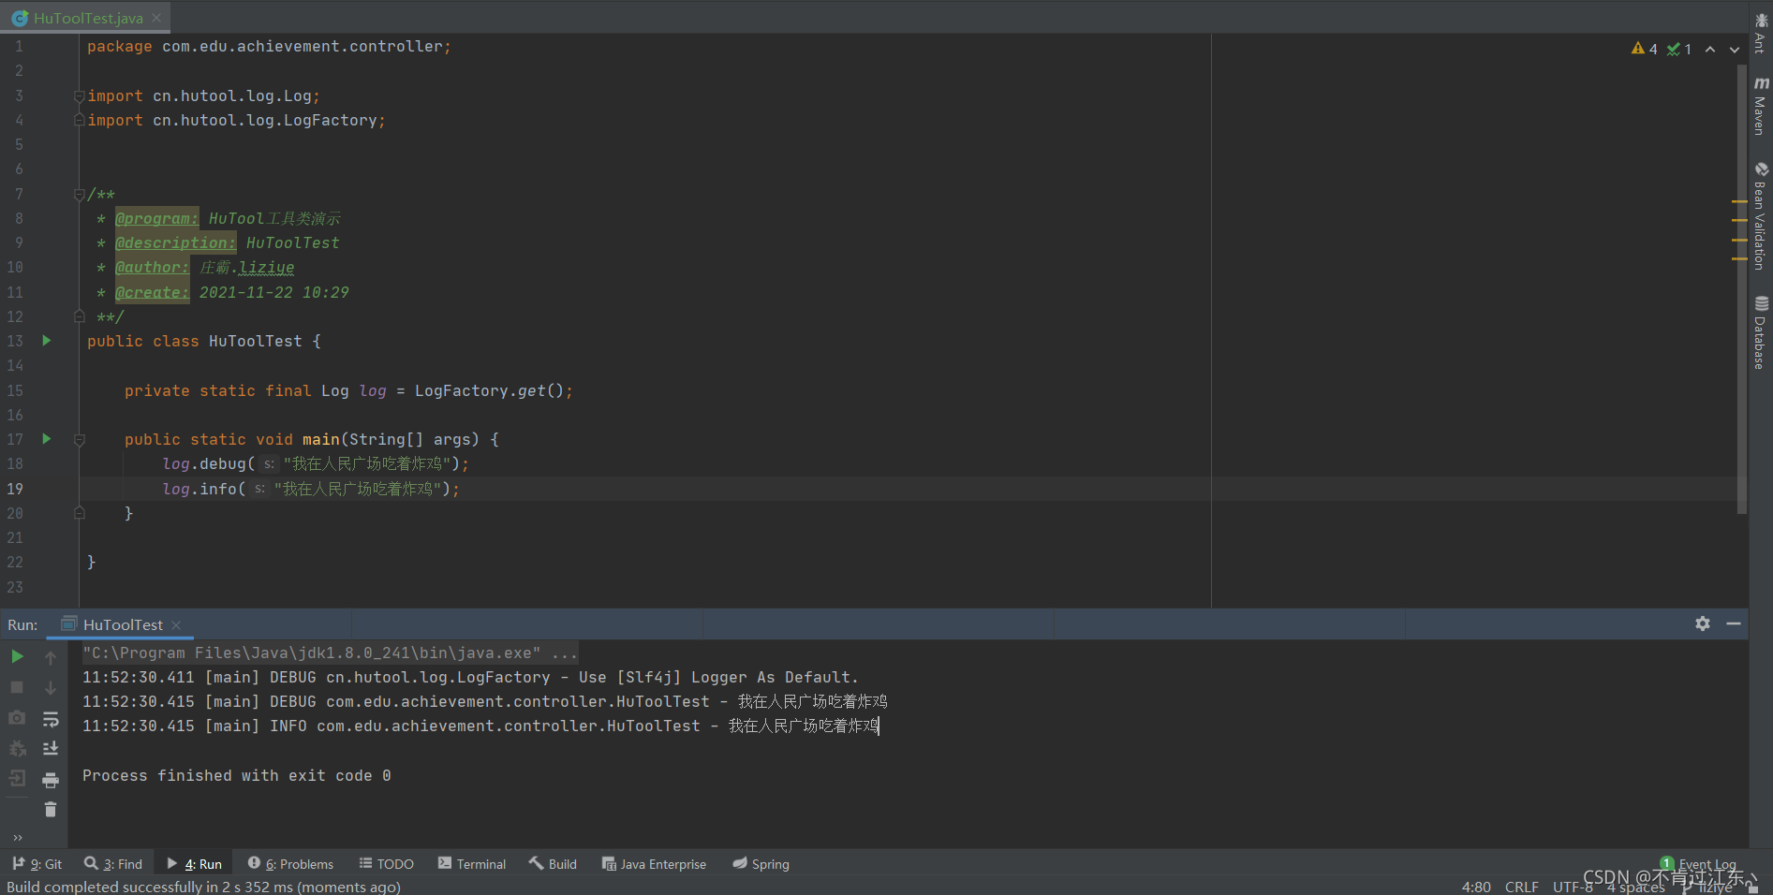Open the Spring tool window

tap(761, 864)
